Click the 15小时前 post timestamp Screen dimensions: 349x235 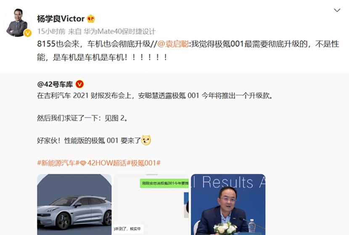pyautogui.click(x=51, y=31)
